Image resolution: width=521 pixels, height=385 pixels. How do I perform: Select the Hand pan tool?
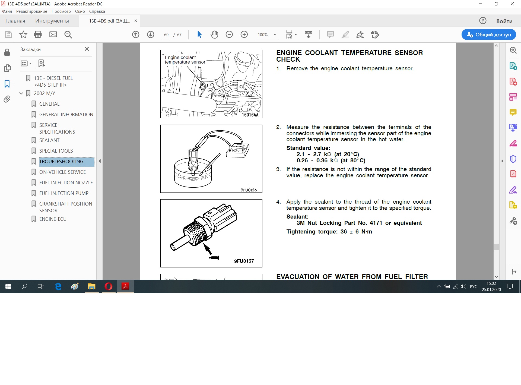214,34
